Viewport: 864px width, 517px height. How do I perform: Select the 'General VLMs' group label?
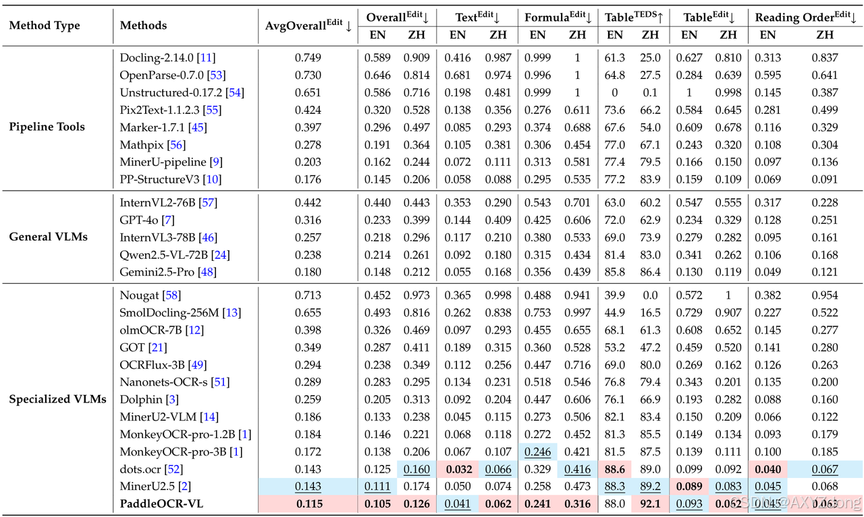(x=48, y=237)
